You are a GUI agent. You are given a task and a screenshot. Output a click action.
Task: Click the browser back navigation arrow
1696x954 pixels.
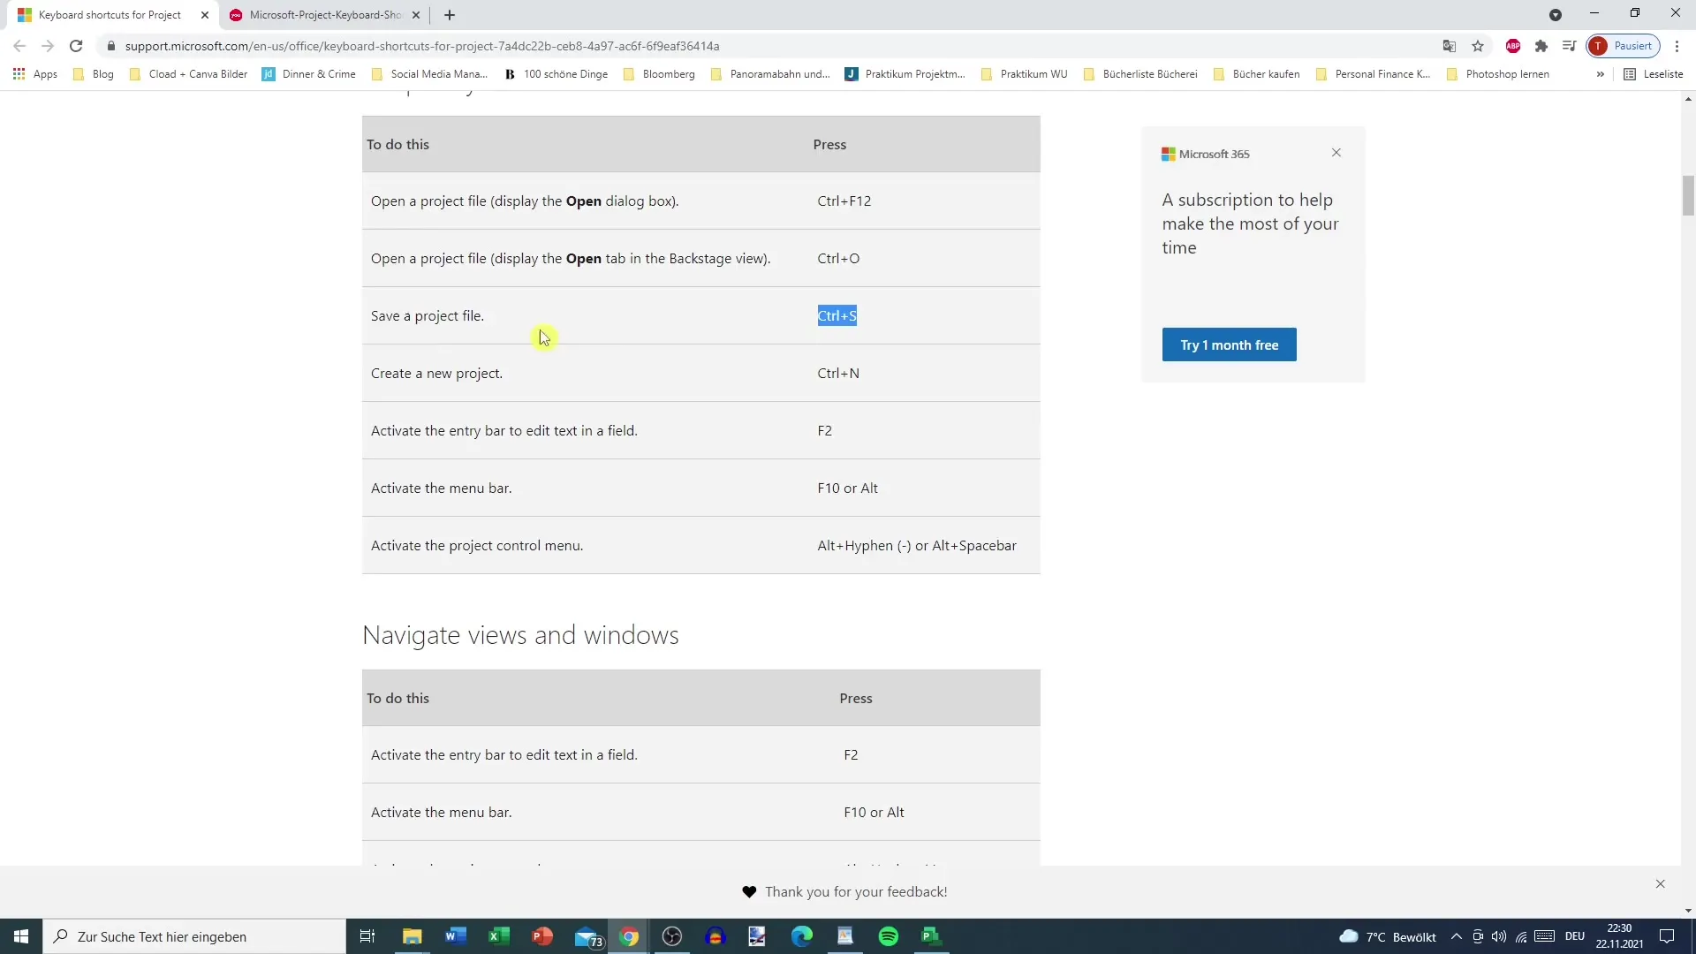[x=19, y=45]
